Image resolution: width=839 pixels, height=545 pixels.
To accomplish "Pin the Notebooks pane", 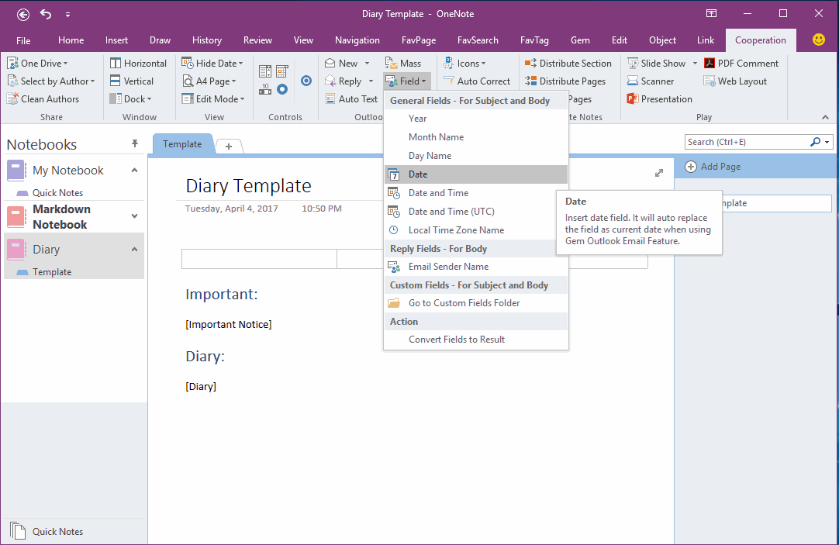I will point(135,143).
